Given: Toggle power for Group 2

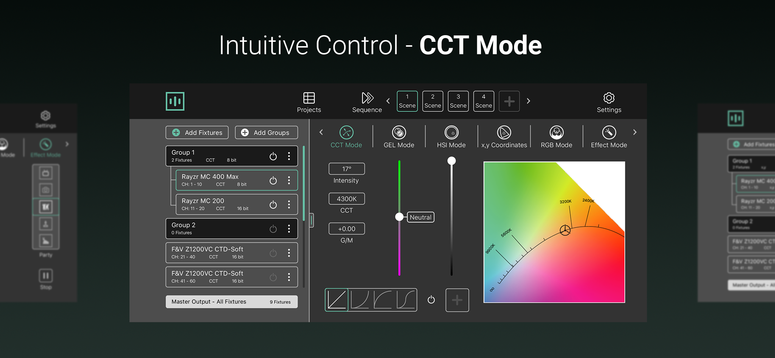Looking at the screenshot, I should pos(273,229).
